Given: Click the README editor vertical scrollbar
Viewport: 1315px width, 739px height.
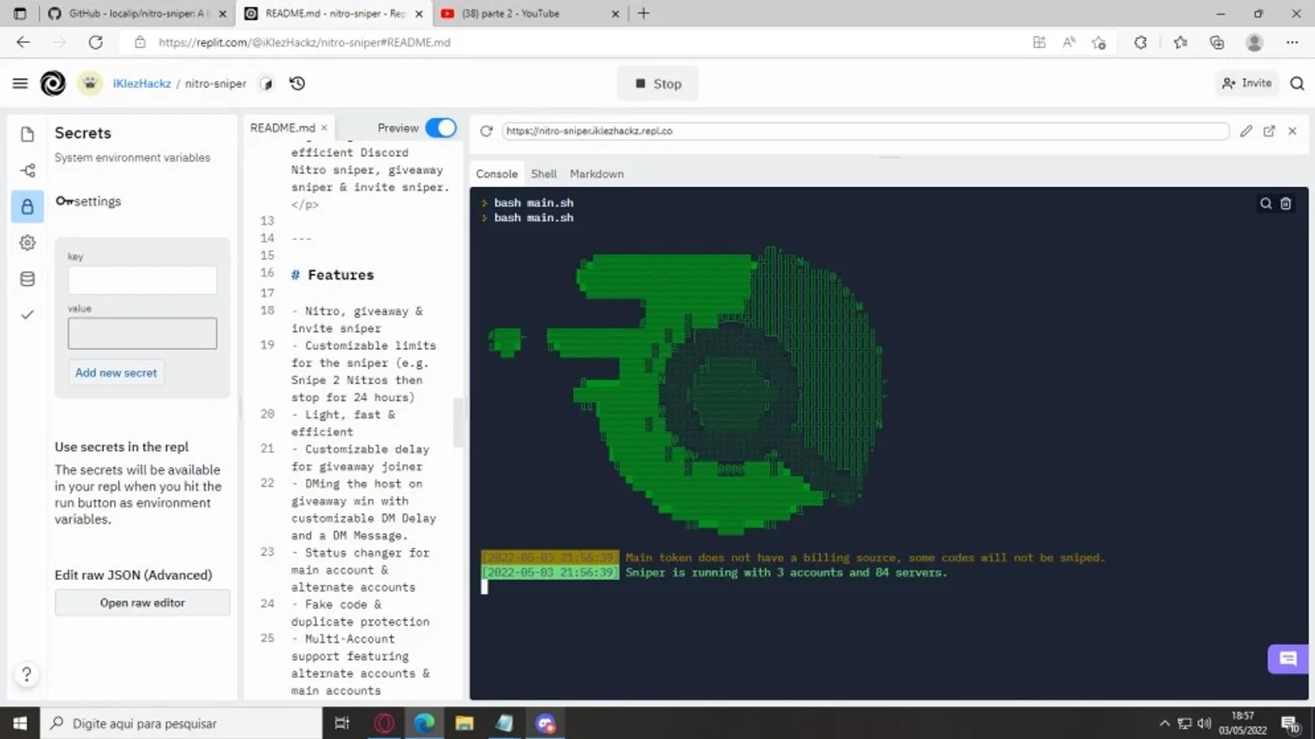Looking at the screenshot, I should 459,422.
